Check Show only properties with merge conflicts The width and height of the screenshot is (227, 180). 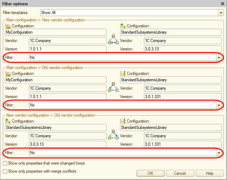[5, 171]
